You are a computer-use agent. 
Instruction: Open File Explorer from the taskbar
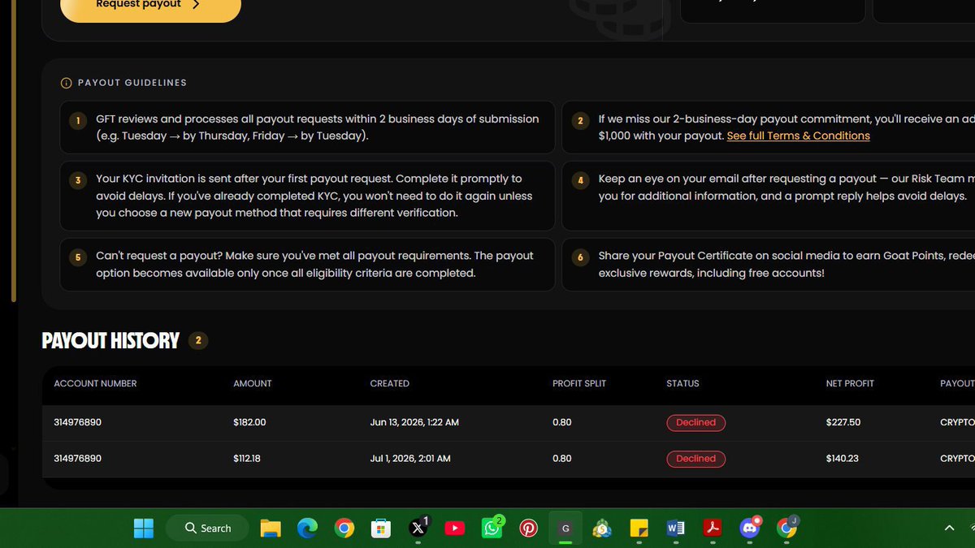pos(271,529)
